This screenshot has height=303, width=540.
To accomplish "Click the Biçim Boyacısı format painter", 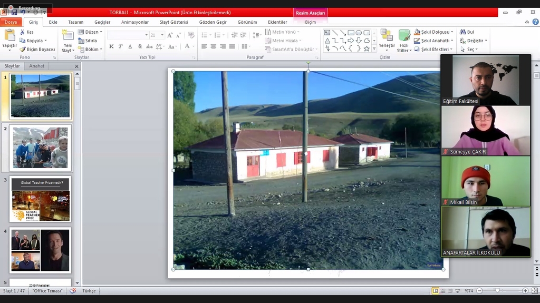I will [x=37, y=49].
